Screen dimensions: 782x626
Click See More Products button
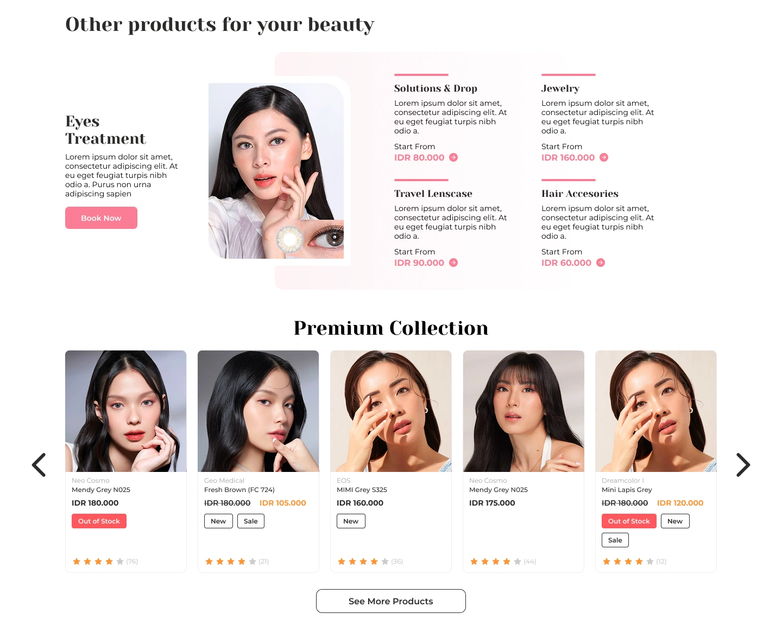coord(391,601)
